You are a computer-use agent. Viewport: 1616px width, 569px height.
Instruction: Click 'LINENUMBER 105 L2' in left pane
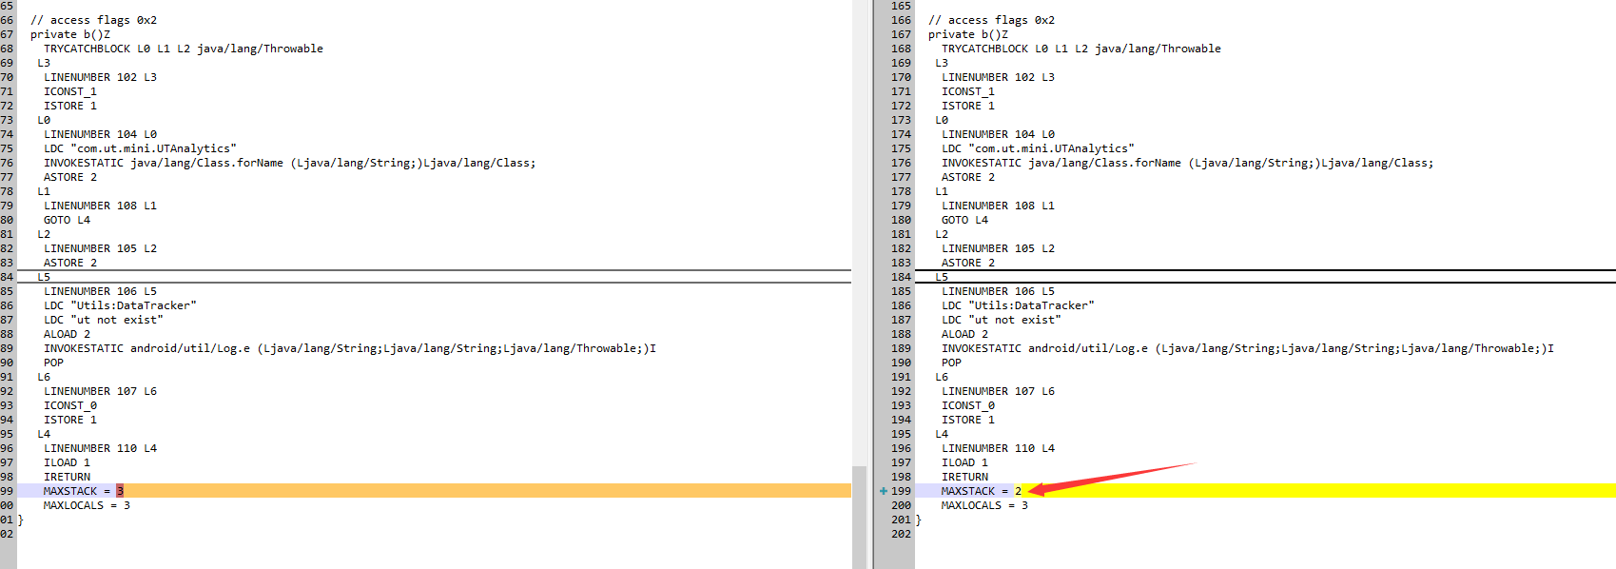[x=100, y=248]
